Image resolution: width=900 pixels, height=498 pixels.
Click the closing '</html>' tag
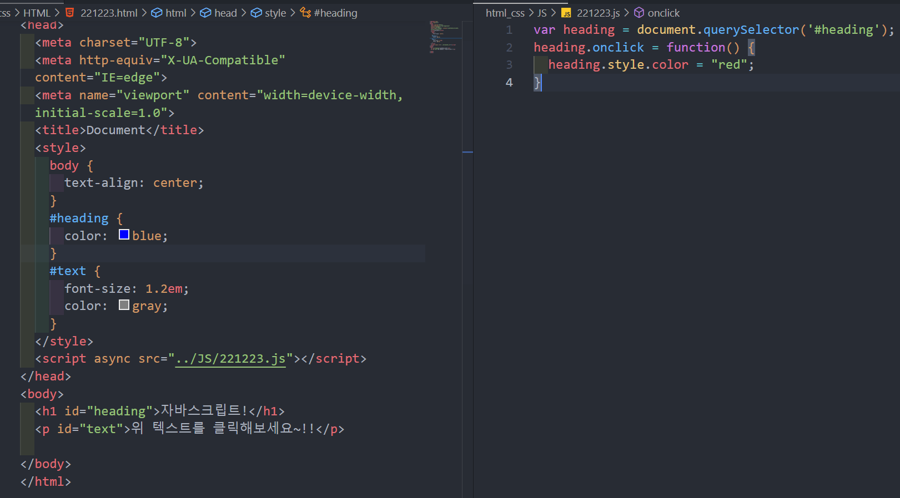coord(46,482)
